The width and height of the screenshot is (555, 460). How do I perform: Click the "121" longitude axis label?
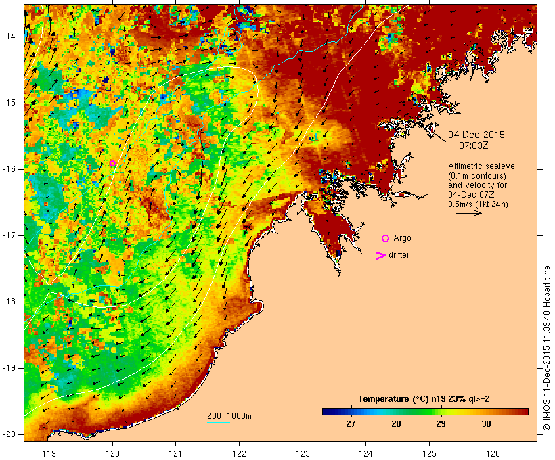[175, 453]
